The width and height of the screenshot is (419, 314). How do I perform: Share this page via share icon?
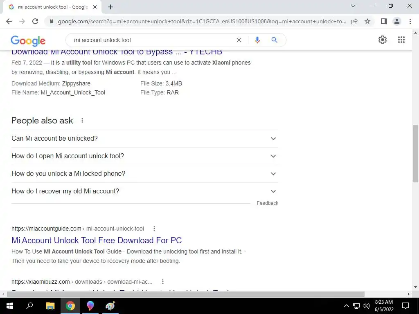[x=354, y=21]
